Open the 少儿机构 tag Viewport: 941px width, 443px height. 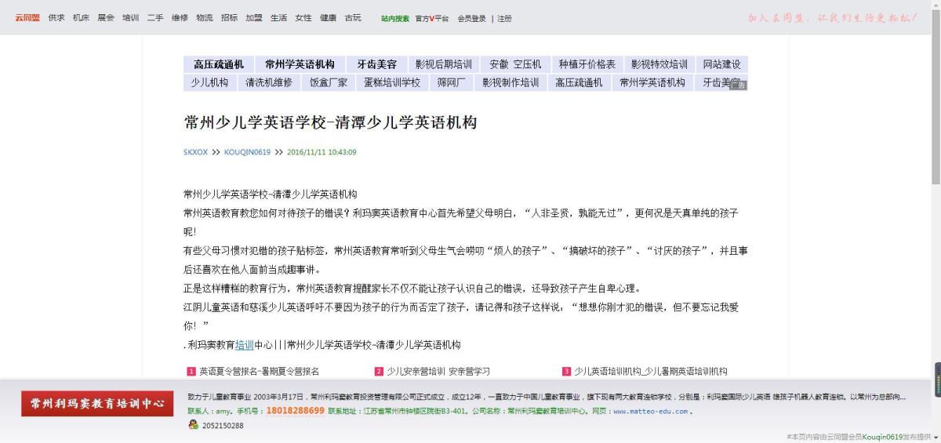click(209, 82)
